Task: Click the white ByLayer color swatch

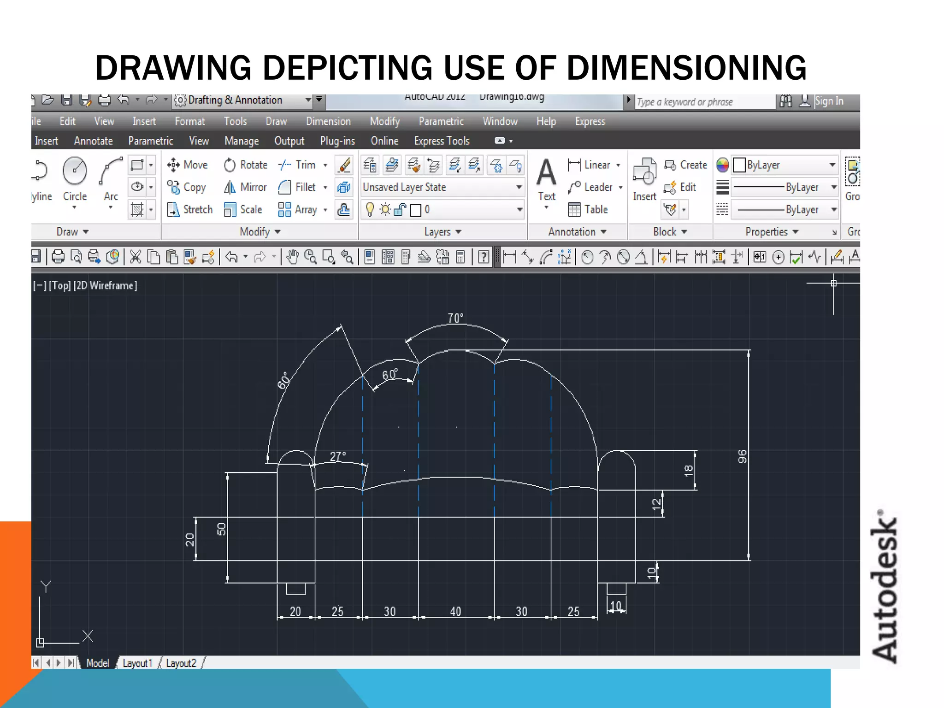Action: (739, 165)
